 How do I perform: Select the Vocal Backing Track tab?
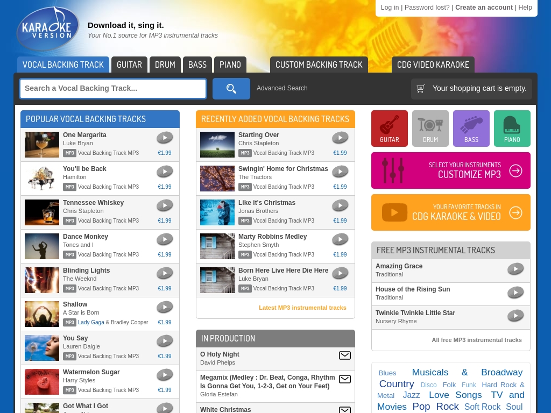point(63,65)
